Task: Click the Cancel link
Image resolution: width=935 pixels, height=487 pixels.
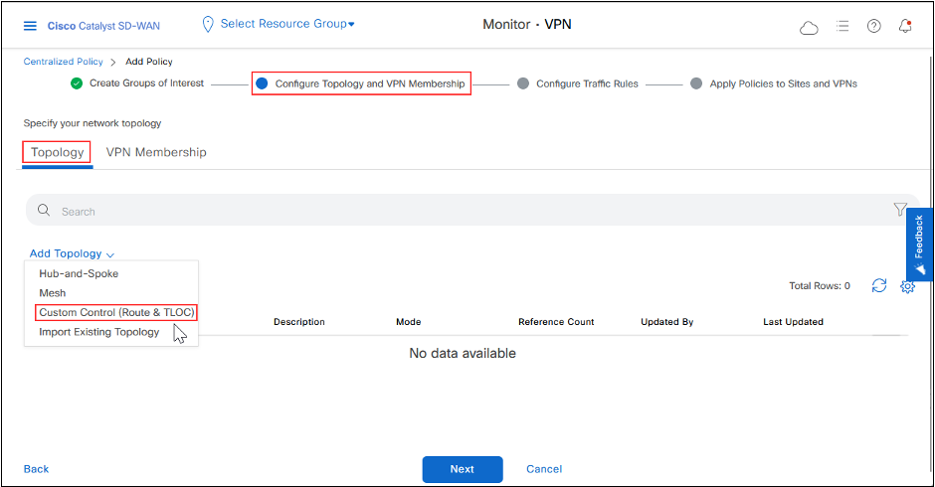Action: tap(544, 469)
